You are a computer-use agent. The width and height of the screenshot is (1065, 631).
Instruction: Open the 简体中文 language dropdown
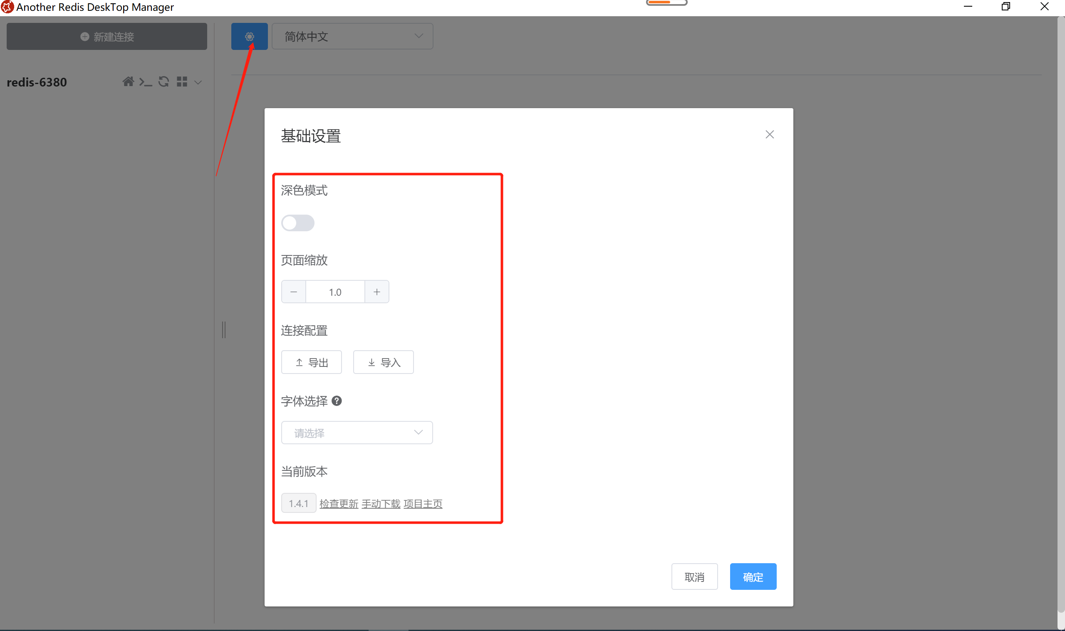tap(352, 37)
